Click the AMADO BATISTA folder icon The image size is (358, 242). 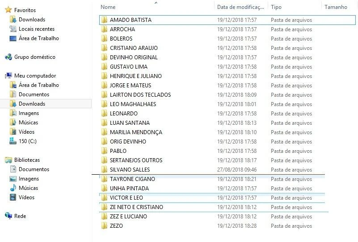coord(104,20)
